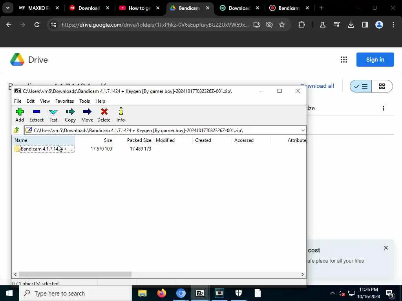Click the taskbar search box
The image size is (402, 301).
[75, 293]
